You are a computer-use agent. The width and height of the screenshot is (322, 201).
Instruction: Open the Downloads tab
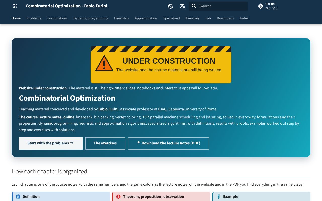(x=225, y=18)
